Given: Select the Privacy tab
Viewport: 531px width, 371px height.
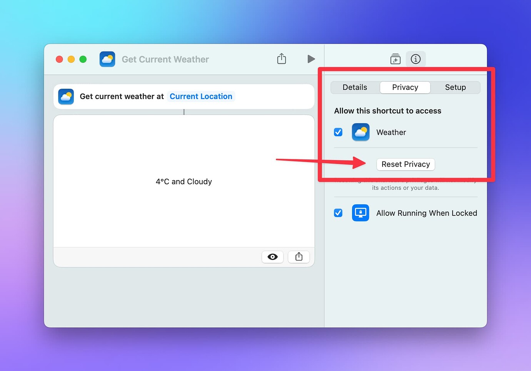Looking at the screenshot, I should click(x=405, y=88).
